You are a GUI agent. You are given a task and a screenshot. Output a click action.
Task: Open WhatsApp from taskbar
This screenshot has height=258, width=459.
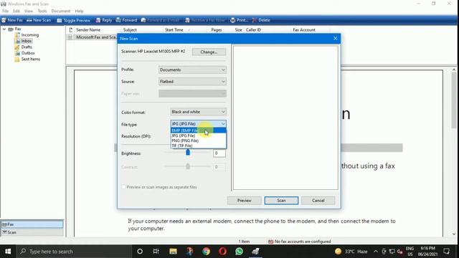pyautogui.click(x=239, y=252)
